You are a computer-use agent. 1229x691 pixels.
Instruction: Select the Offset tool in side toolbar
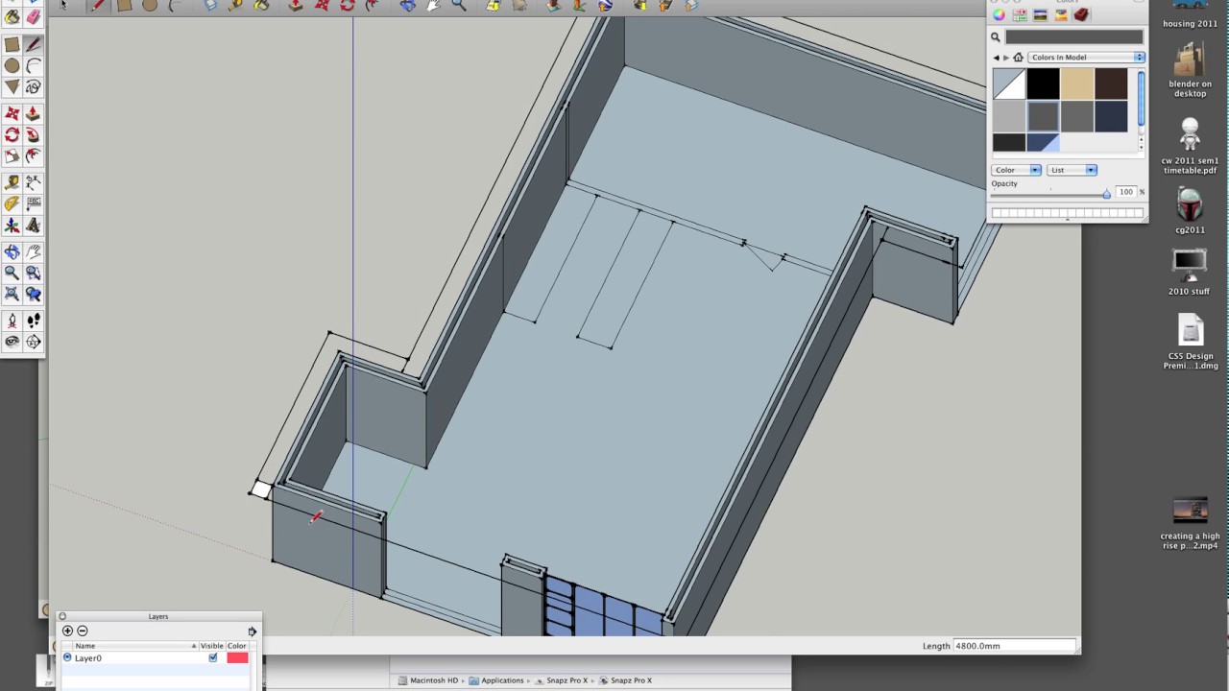pos(34,157)
